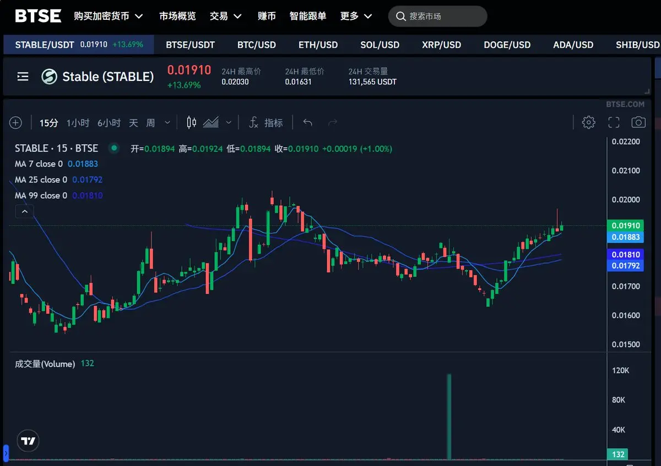Open candlestick chart style selector

pyautogui.click(x=192, y=123)
